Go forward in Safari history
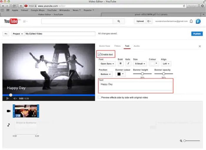This screenshot has width=206, height=150. [7, 6]
